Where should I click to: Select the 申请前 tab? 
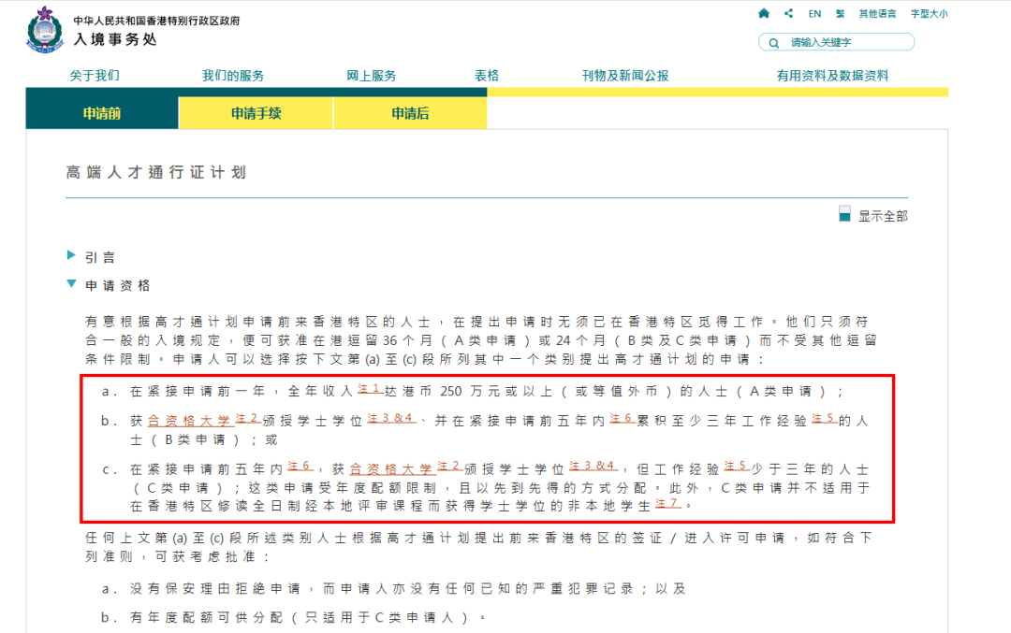(102, 114)
